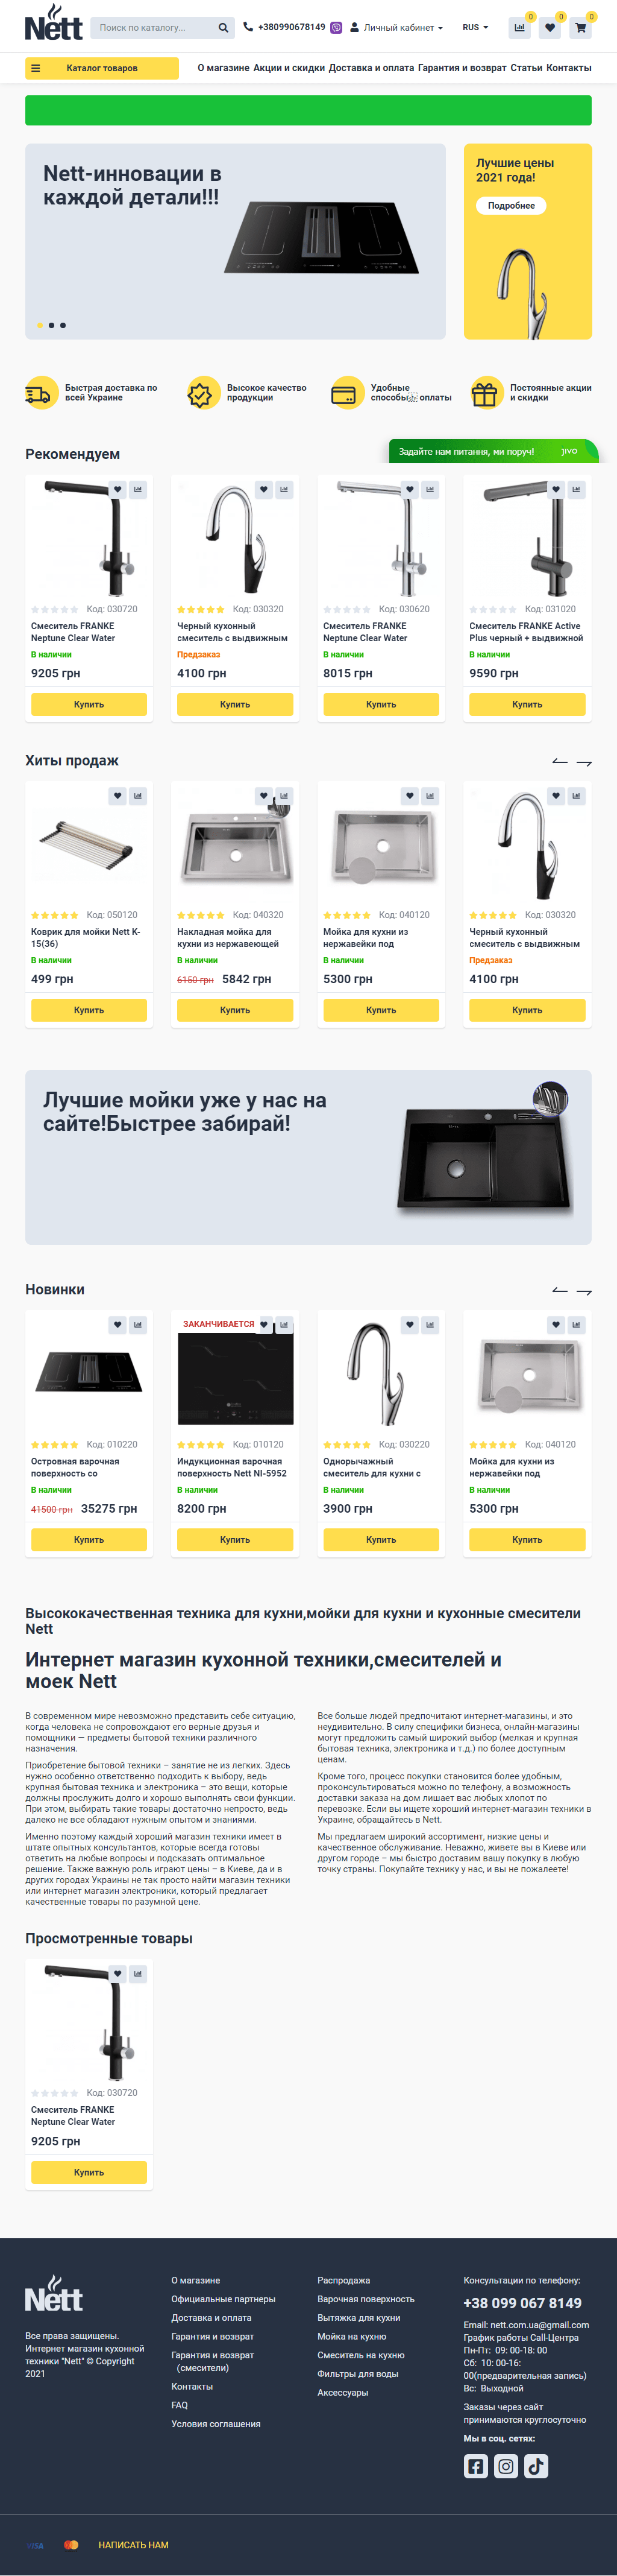Screen dimensions: 617x2576
Task: Add Коврик для мойки Nett to wishlist
Action: (x=118, y=796)
